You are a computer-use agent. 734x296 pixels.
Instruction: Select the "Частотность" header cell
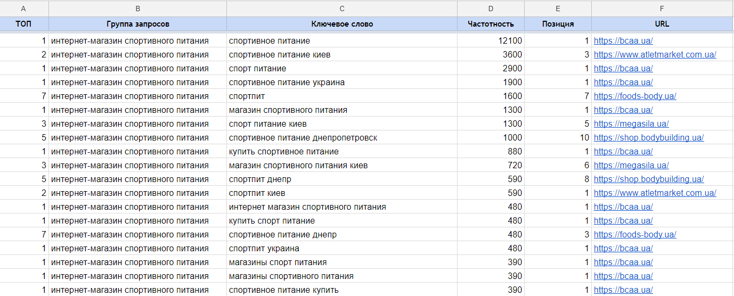[491, 24]
